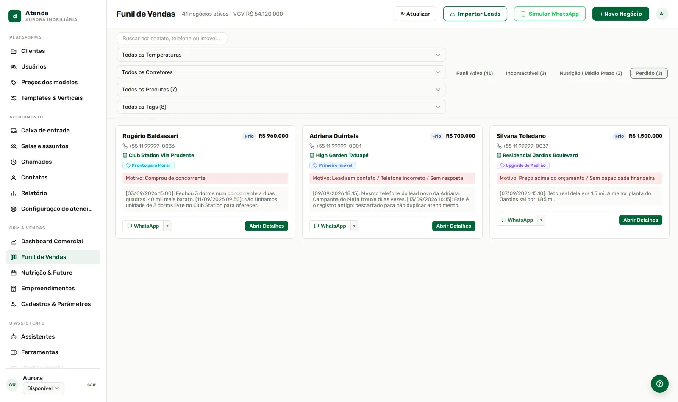Expand the WhatsApp options arrow for Adriana Quintela

355,226
